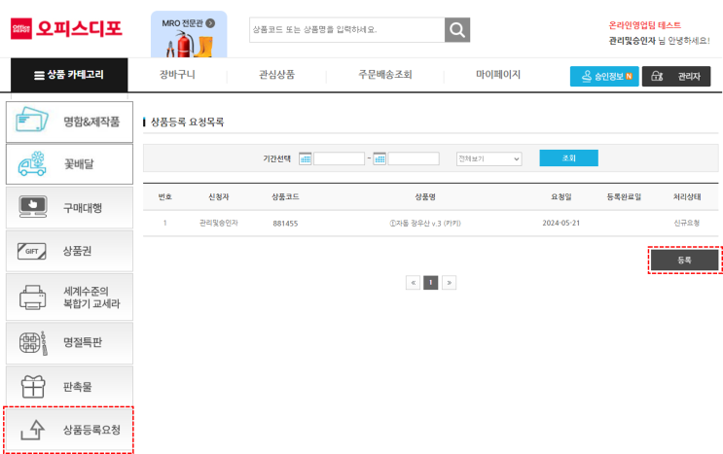Click the 처리상태 column header

[687, 197]
